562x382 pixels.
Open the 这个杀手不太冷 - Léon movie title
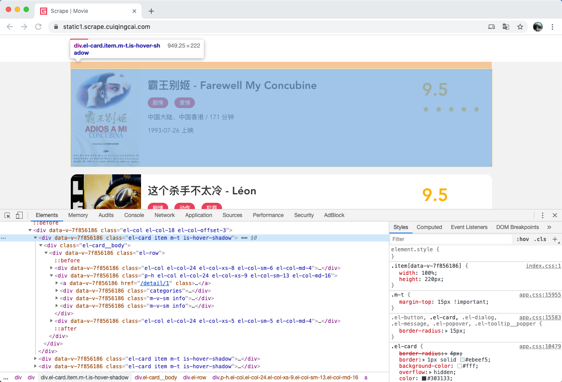(x=202, y=191)
